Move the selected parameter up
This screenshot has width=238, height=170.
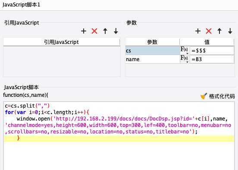(219, 31)
